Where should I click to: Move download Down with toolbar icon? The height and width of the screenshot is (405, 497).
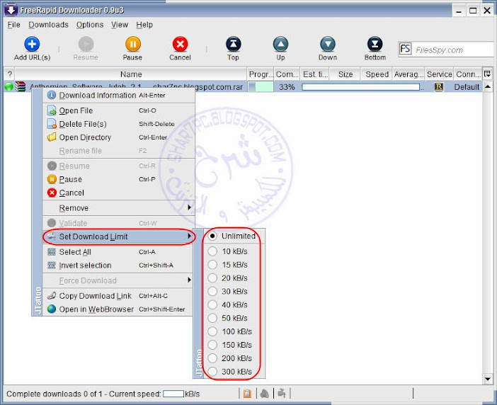click(327, 44)
